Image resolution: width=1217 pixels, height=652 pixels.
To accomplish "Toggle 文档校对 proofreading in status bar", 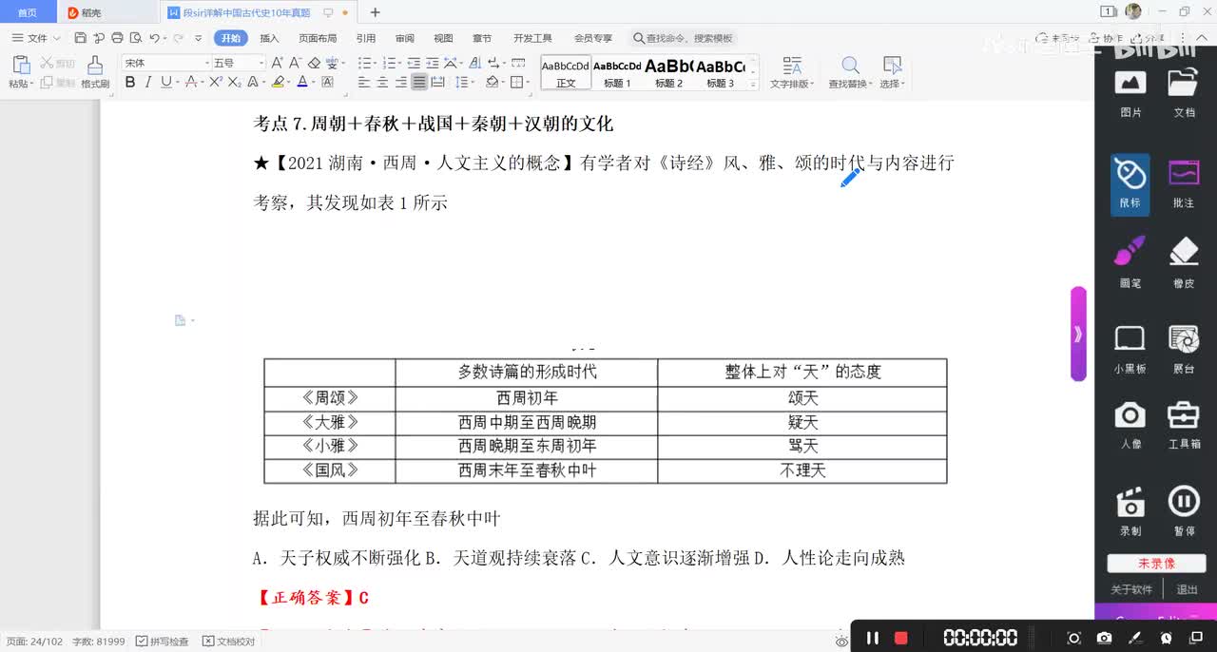I will 229,642.
